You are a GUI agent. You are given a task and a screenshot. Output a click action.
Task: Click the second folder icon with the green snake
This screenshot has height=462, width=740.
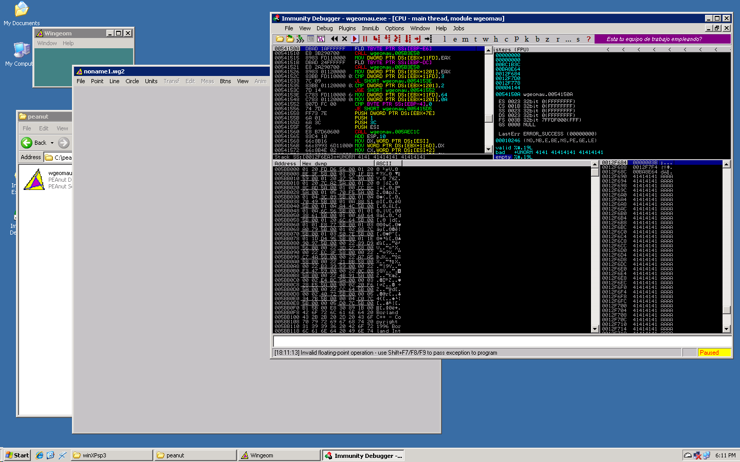click(x=290, y=39)
